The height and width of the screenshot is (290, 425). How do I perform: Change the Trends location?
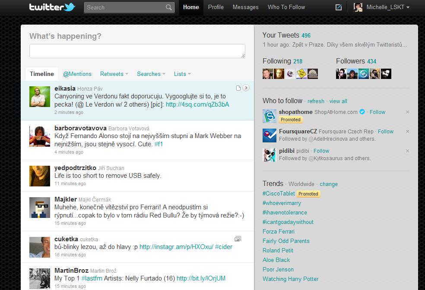(329, 184)
